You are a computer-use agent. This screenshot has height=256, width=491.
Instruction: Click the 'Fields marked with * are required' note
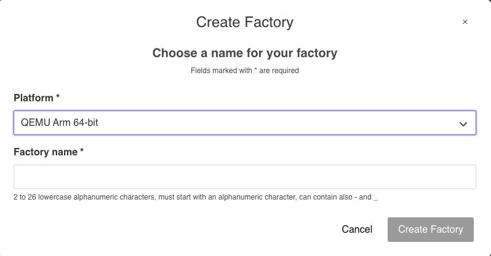click(245, 71)
